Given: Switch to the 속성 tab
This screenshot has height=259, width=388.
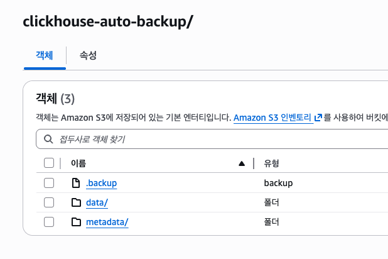Looking at the screenshot, I should 88,55.
